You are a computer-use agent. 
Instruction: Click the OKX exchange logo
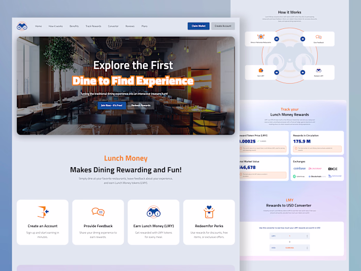(x=333, y=169)
